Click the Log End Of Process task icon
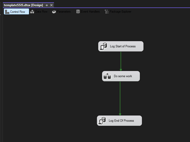The image size is (190, 142). click(x=102, y=121)
